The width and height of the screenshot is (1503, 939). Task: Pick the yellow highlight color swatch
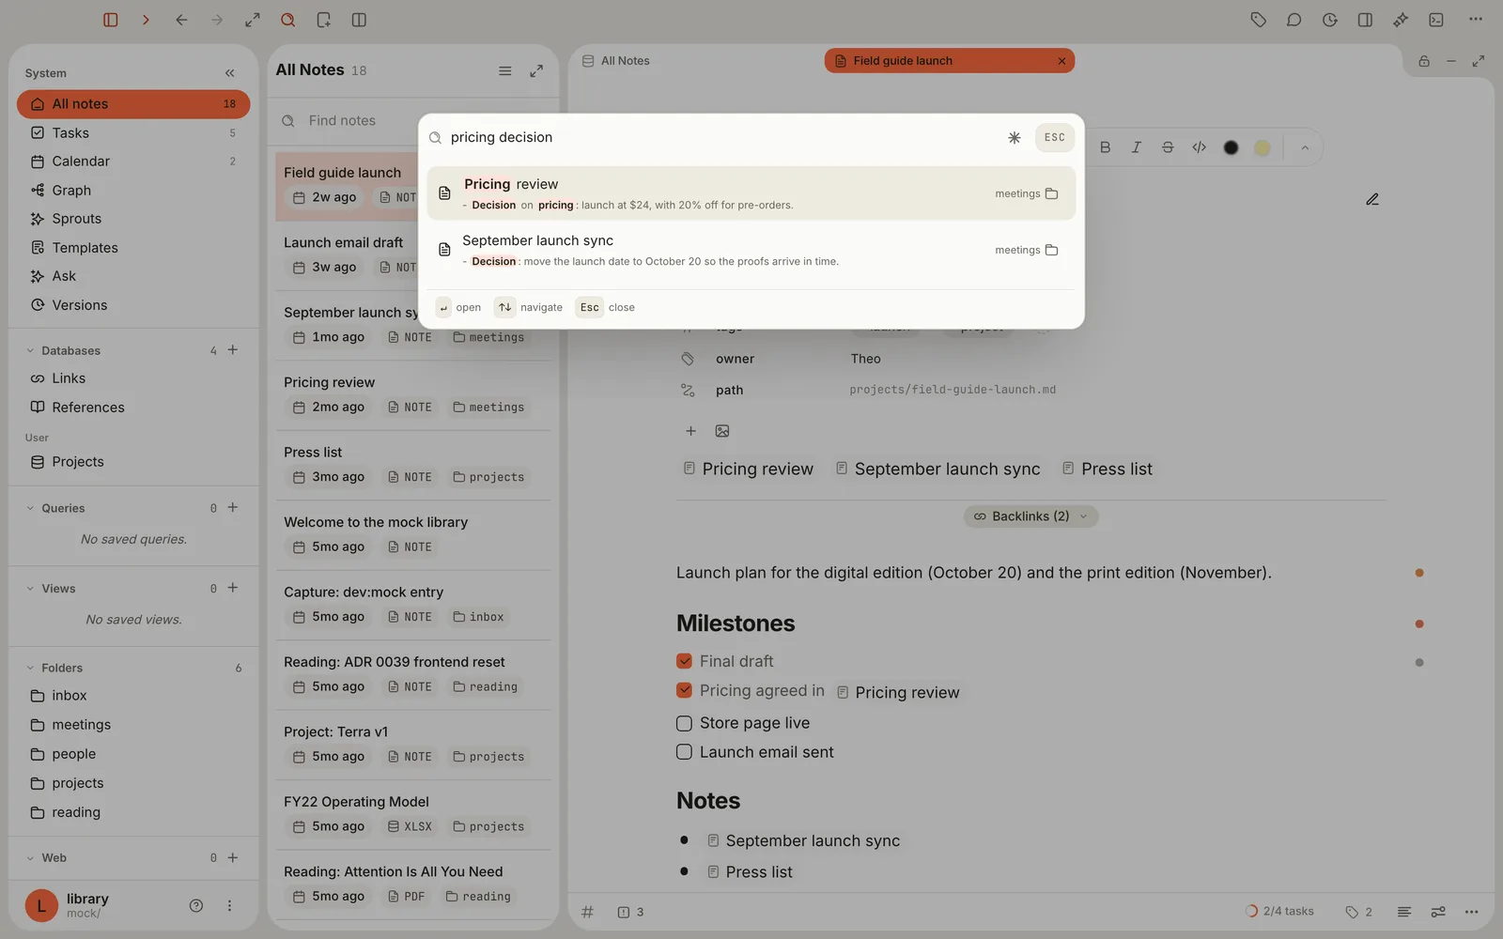pos(1263,147)
